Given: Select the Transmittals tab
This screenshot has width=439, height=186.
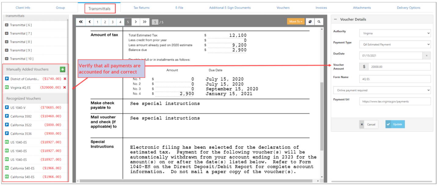Looking at the screenshot, I should [100, 9].
